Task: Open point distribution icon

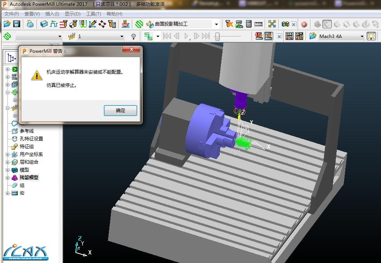Action: click(x=102, y=24)
